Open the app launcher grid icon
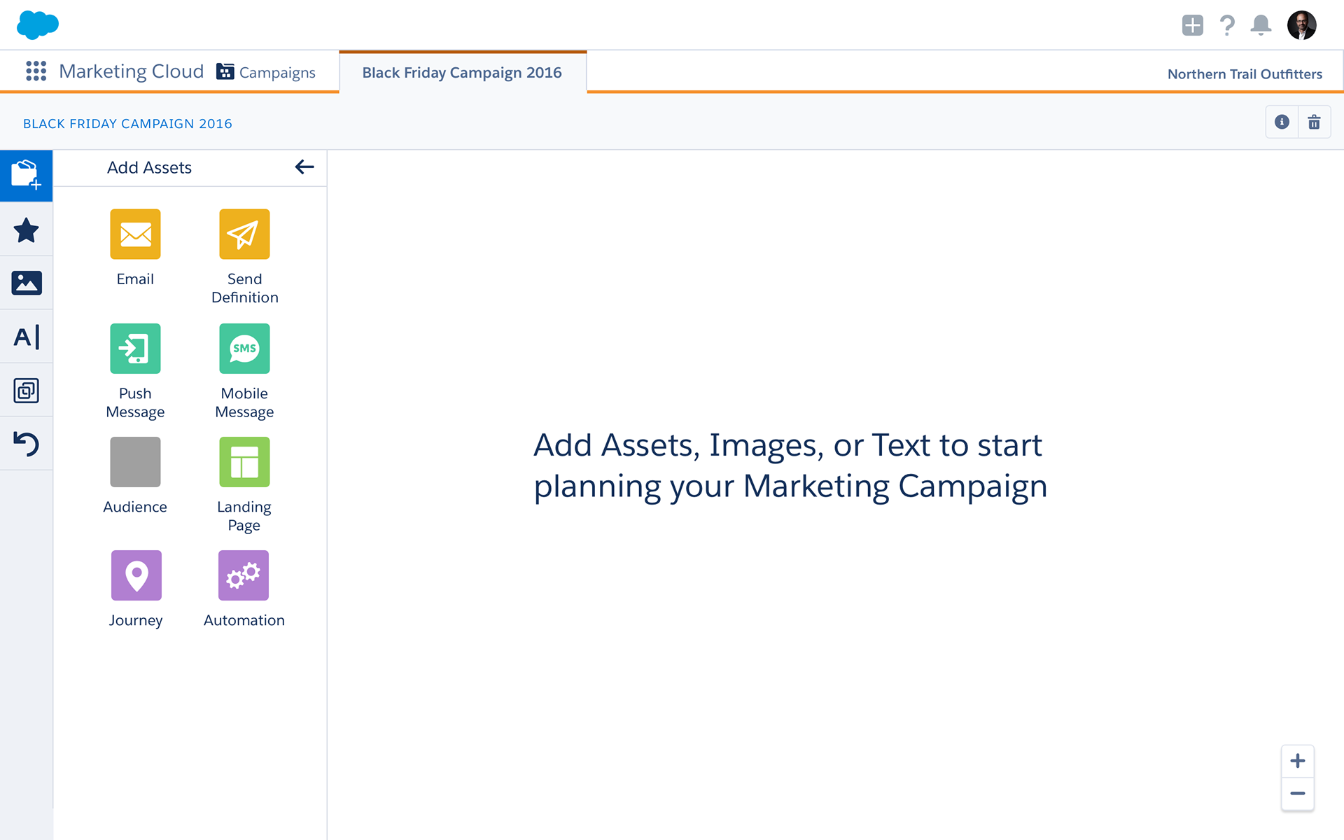This screenshot has width=1344, height=840. pos(36,71)
